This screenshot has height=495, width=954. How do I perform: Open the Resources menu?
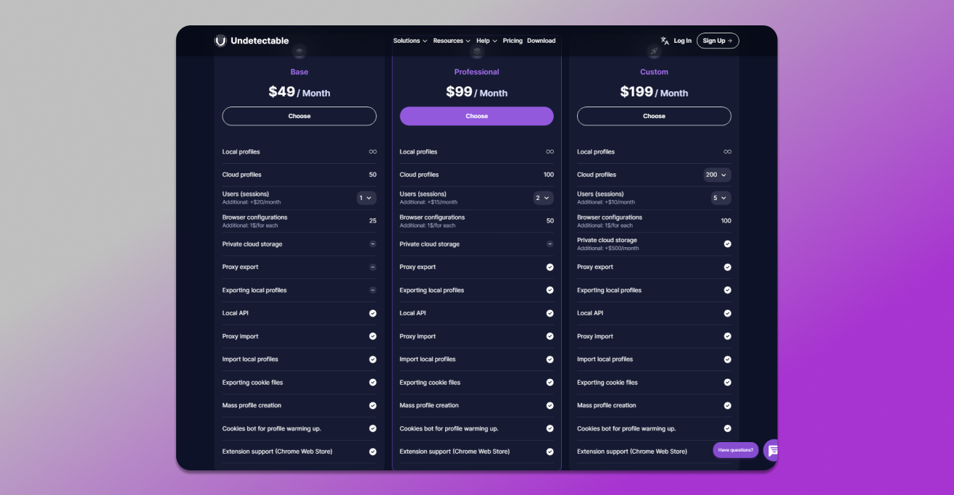coord(452,41)
